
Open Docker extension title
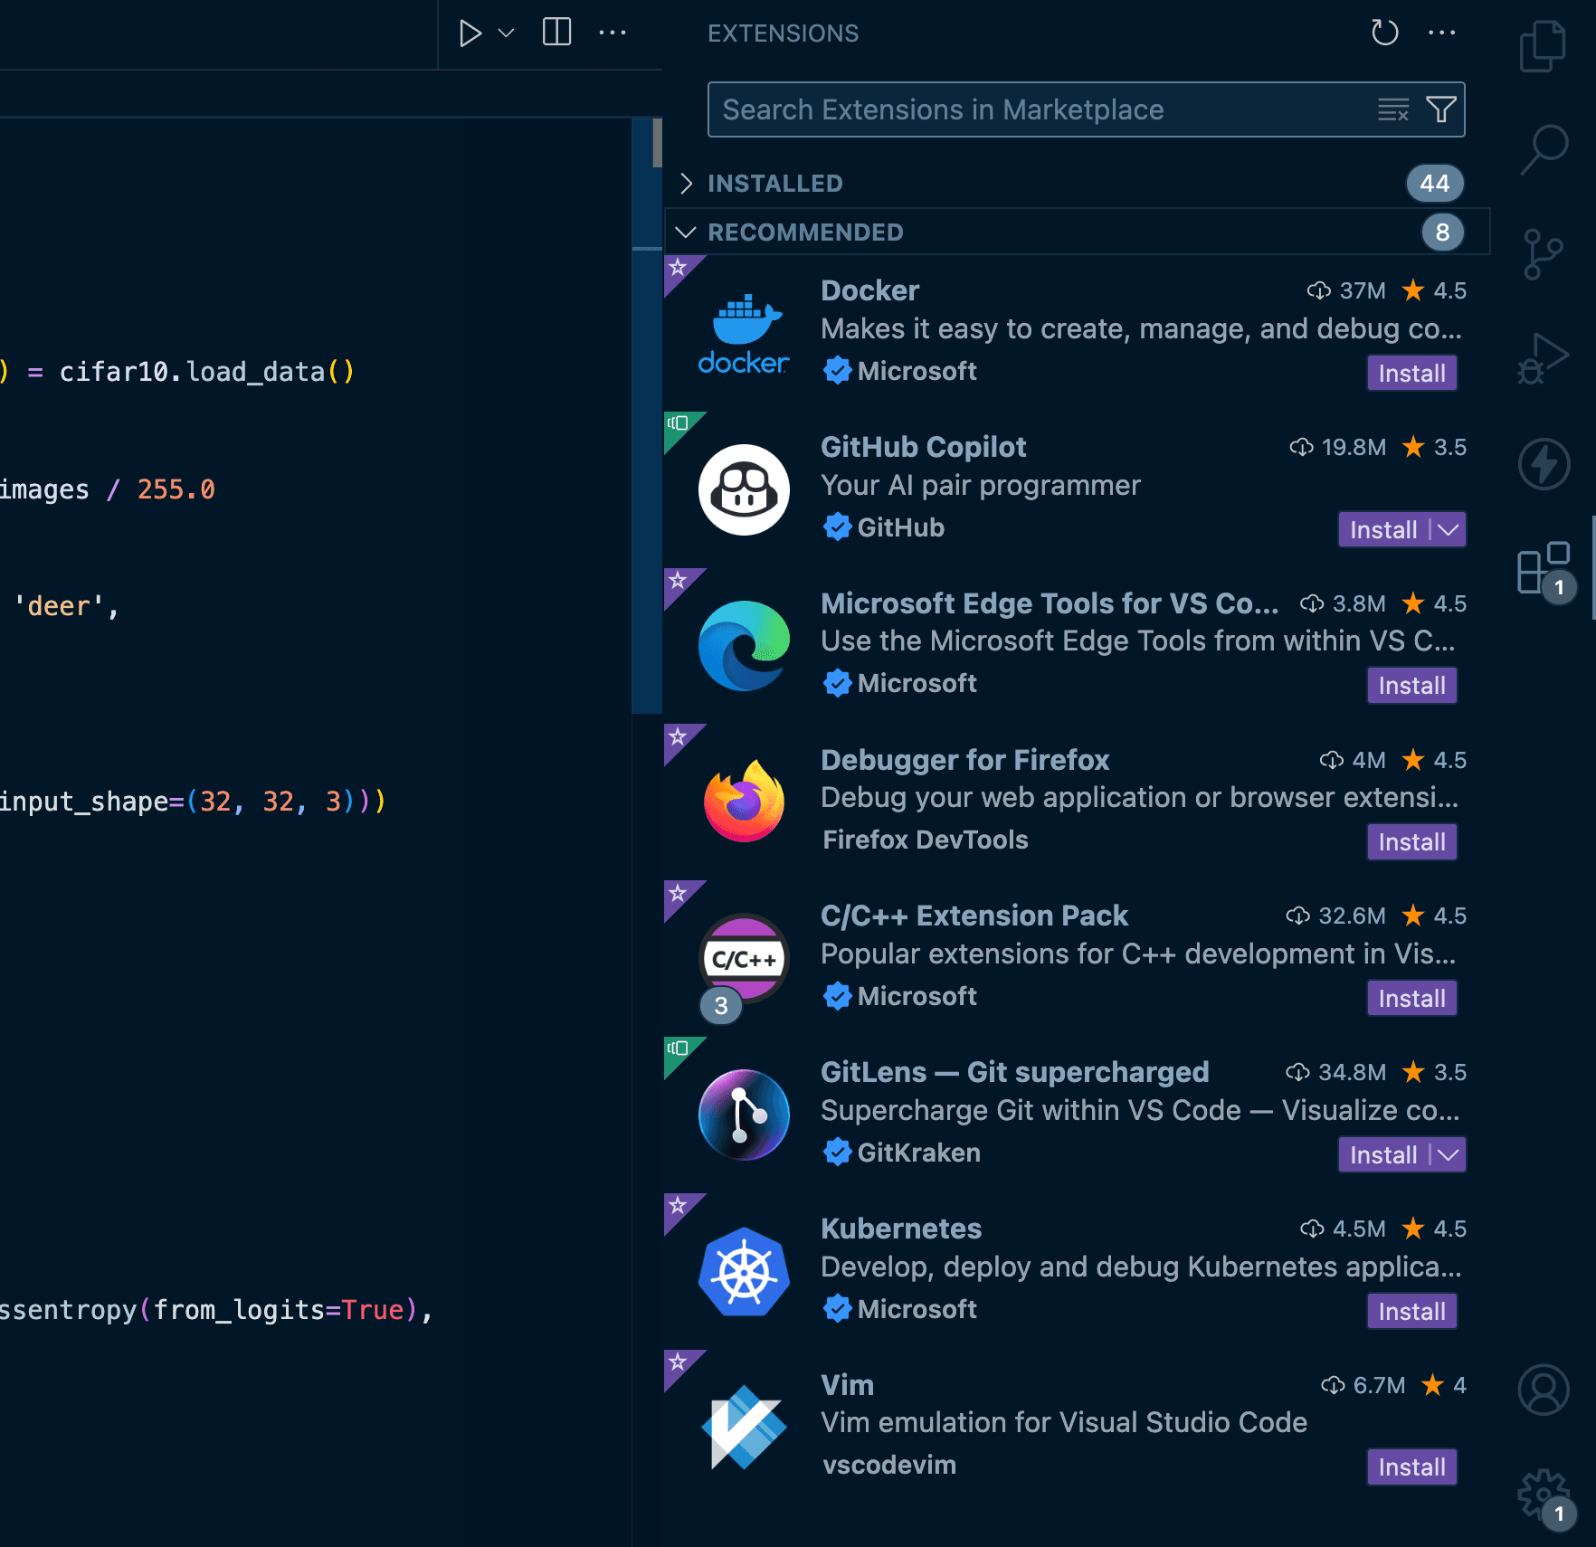coord(869,290)
